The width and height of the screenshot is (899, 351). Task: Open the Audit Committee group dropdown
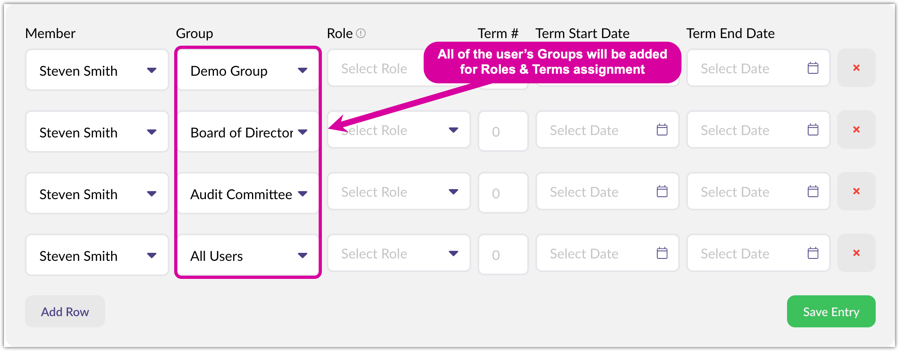click(x=302, y=194)
